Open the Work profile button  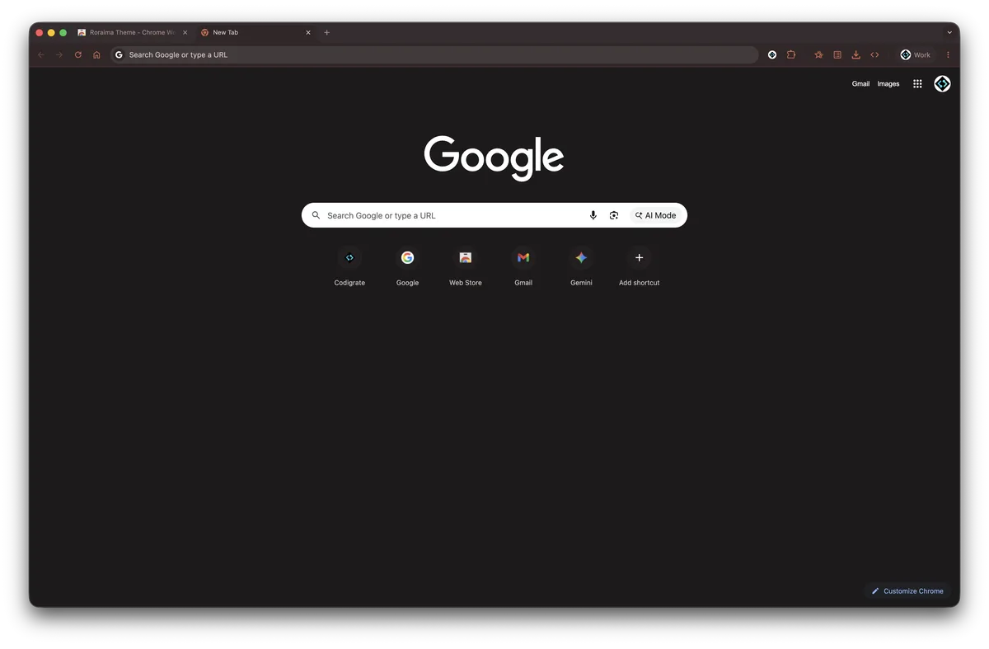pos(916,55)
